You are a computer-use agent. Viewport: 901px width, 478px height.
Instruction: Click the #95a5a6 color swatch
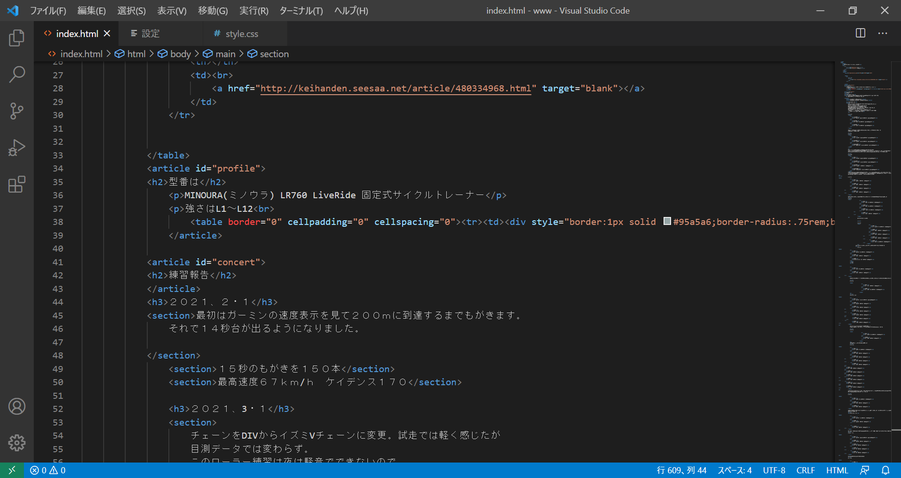tap(667, 221)
